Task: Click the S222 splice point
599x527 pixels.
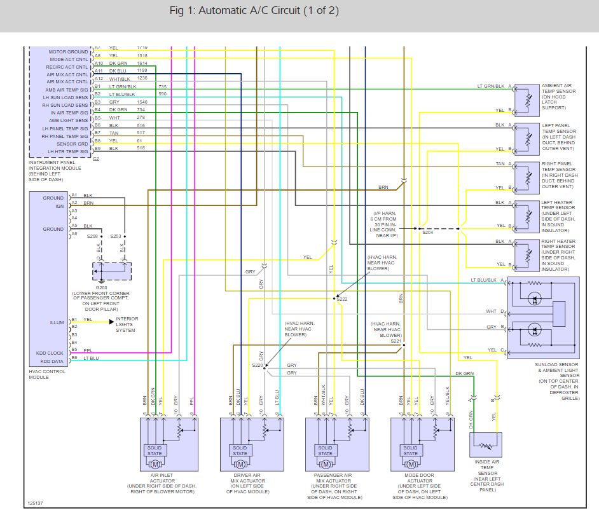Action: click(x=334, y=299)
